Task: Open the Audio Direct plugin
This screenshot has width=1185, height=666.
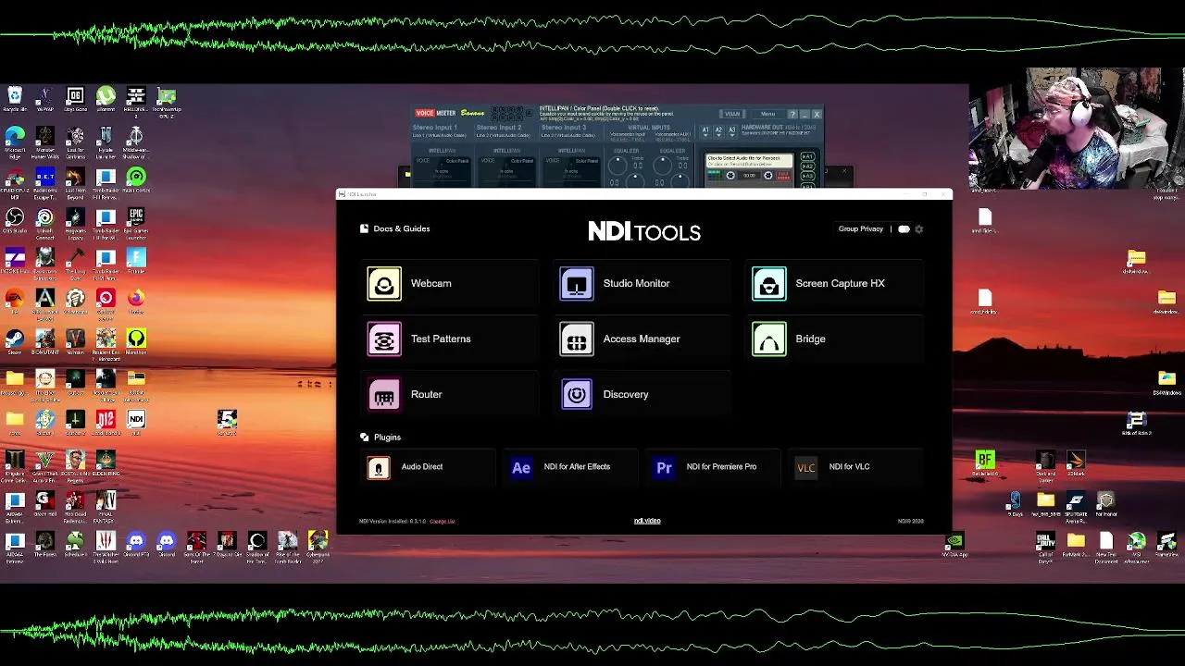Action: (x=428, y=467)
